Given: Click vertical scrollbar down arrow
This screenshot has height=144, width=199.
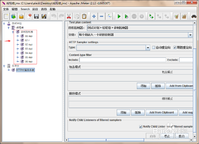Looking at the screenshot, I should (x=194, y=137).
